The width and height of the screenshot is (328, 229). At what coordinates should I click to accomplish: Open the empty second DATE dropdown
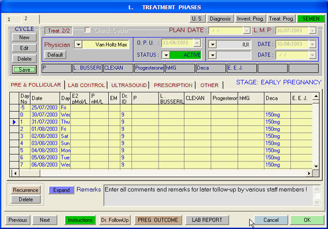coord(312,55)
